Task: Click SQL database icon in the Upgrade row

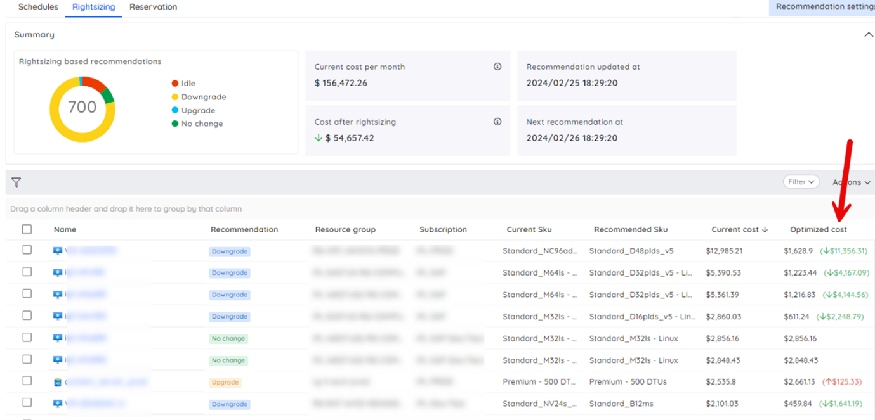Action: coord(58,382)
